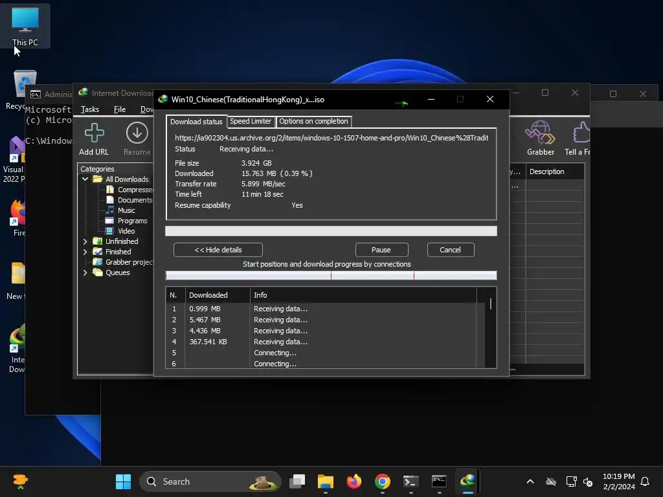
Task: Launch Google Chrome from the taskbar
Action: point(382,481)
